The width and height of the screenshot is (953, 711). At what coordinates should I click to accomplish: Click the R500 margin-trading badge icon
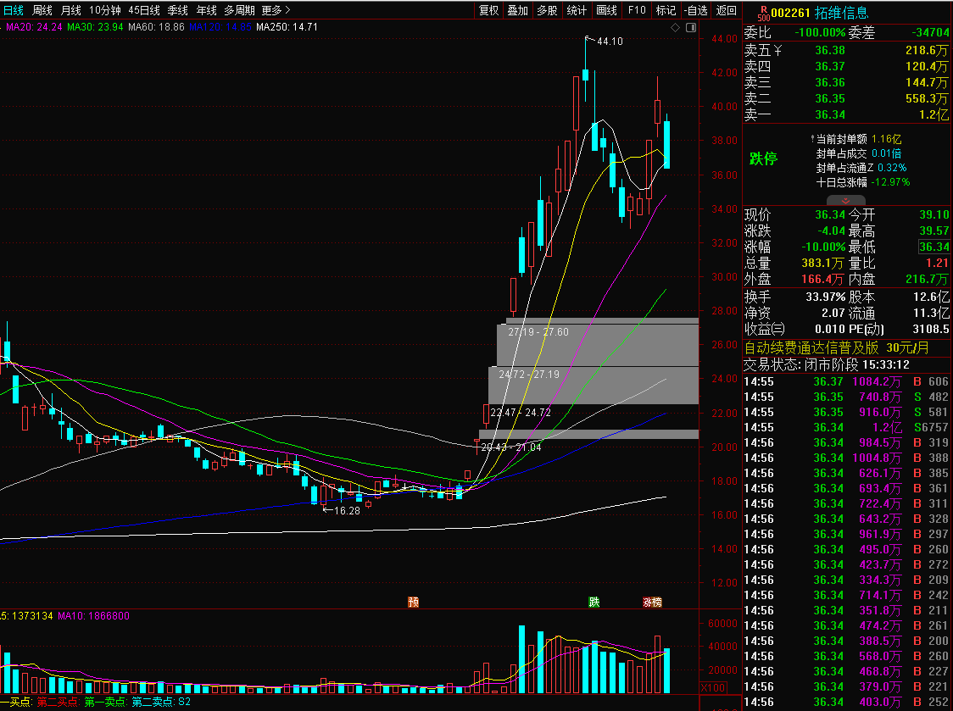pos(763,14)
